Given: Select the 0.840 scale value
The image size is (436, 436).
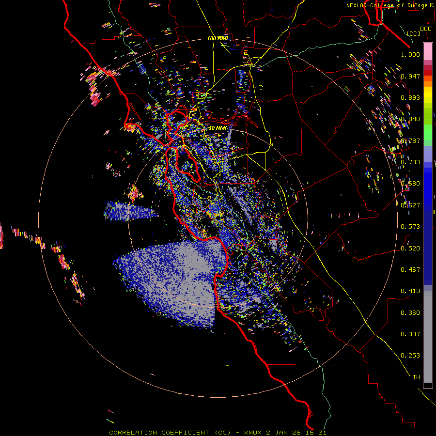Looking at the screenshot, I should coord(410,119).
